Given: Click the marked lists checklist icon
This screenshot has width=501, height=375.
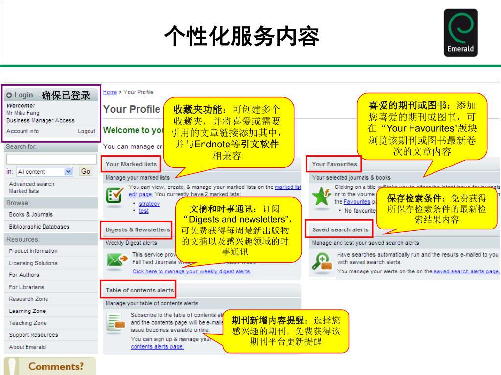Looking at the screenshot, I should click(x=115, y=195).
